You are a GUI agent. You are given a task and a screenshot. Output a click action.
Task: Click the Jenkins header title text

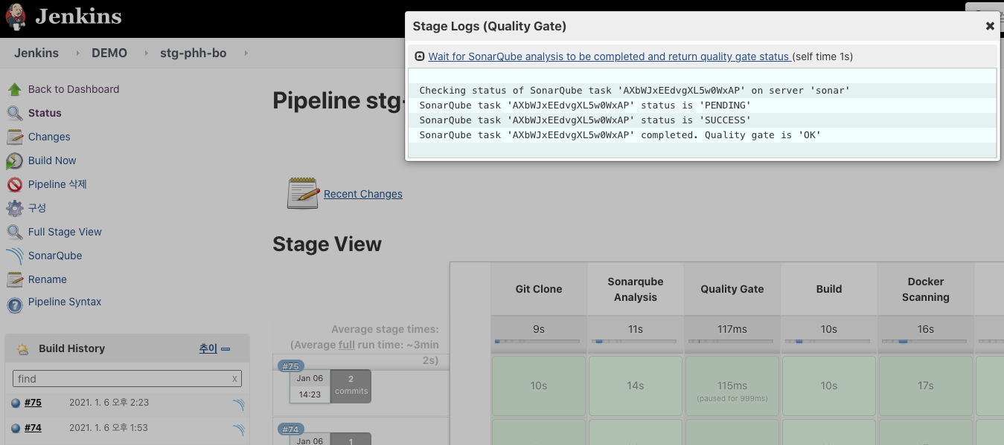coord(78,16)
